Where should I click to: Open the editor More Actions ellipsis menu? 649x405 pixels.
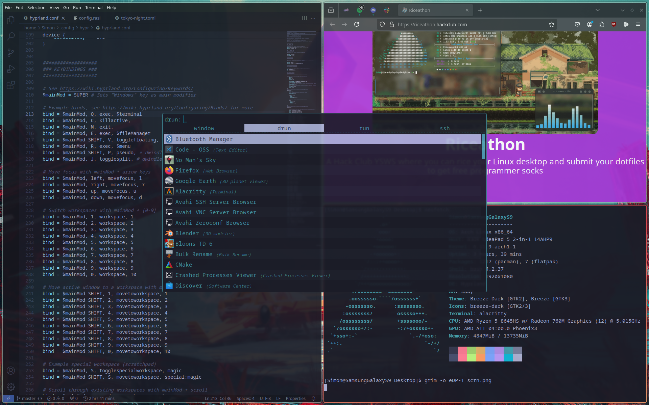(x=313, y=18)
